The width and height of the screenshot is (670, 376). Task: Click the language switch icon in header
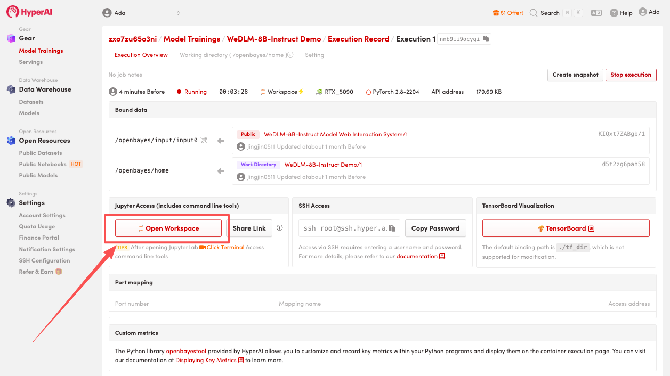pos(596,13)
